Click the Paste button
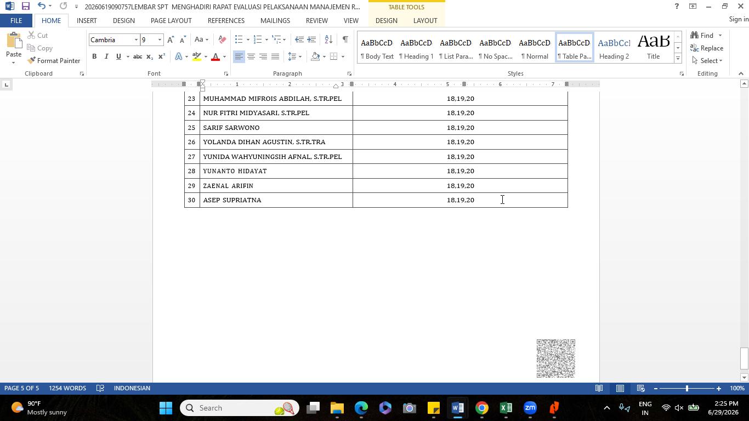The image size is (749, 421). (13, 48)
